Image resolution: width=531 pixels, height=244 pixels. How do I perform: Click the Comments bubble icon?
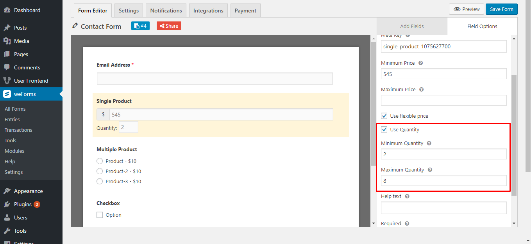coord(7,67)
